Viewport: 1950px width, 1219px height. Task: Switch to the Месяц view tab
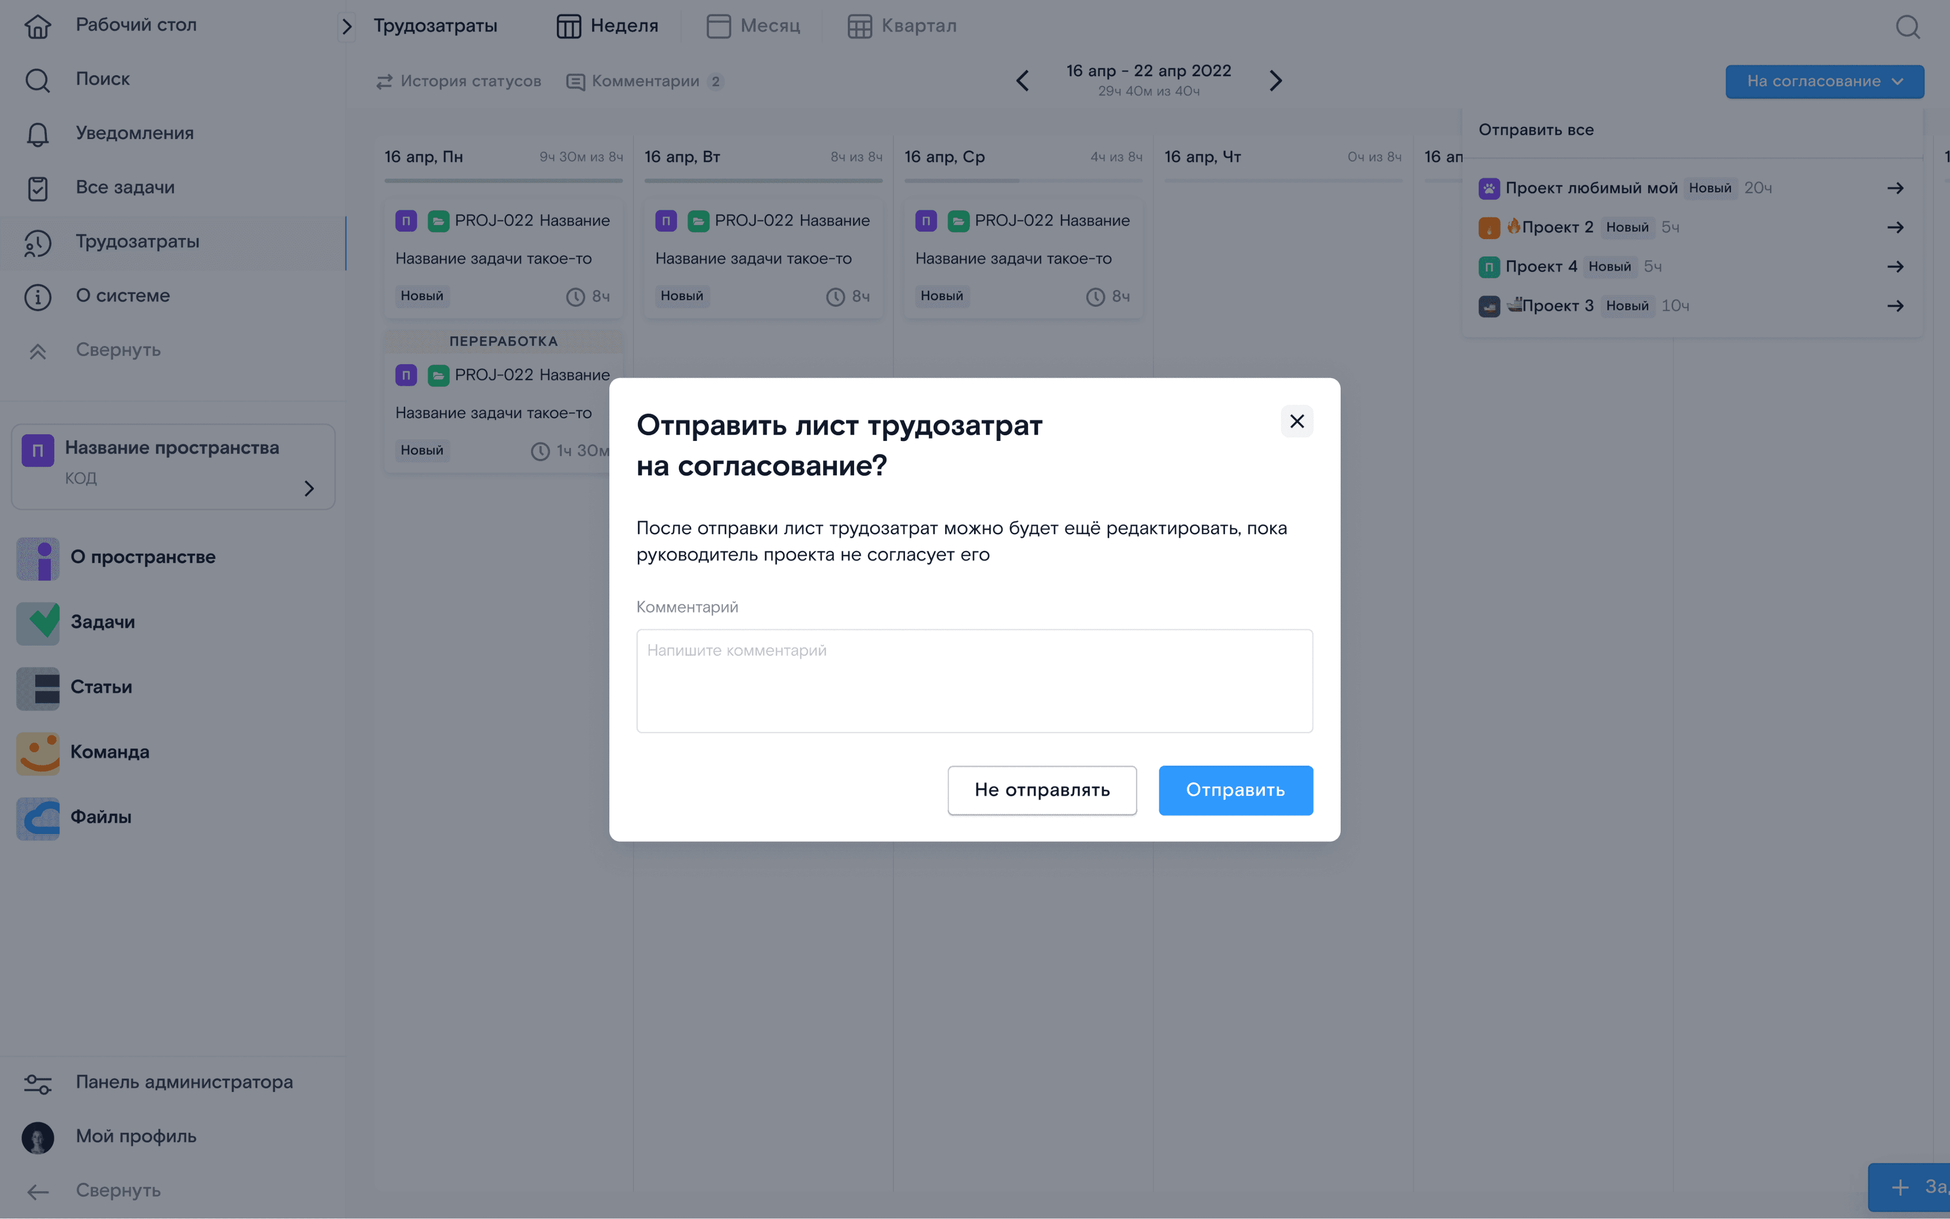[x=753, y=26]
